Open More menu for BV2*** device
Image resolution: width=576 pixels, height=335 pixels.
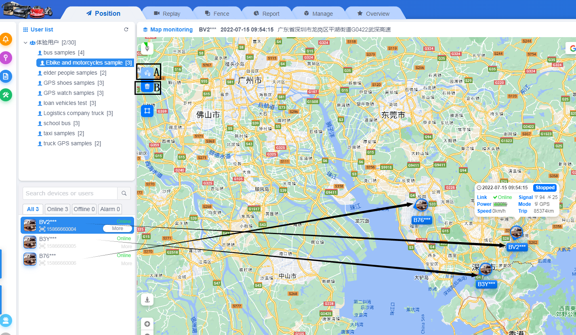coord(118,228)
